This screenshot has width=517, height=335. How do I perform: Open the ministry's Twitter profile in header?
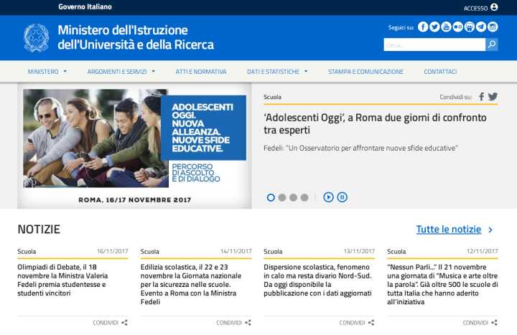tap(434, 27)
